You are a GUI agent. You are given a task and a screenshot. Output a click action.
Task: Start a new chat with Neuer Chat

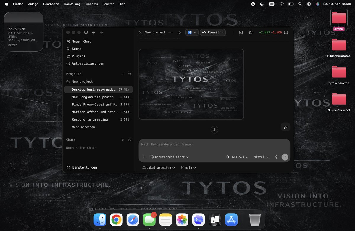pos(78,41)
